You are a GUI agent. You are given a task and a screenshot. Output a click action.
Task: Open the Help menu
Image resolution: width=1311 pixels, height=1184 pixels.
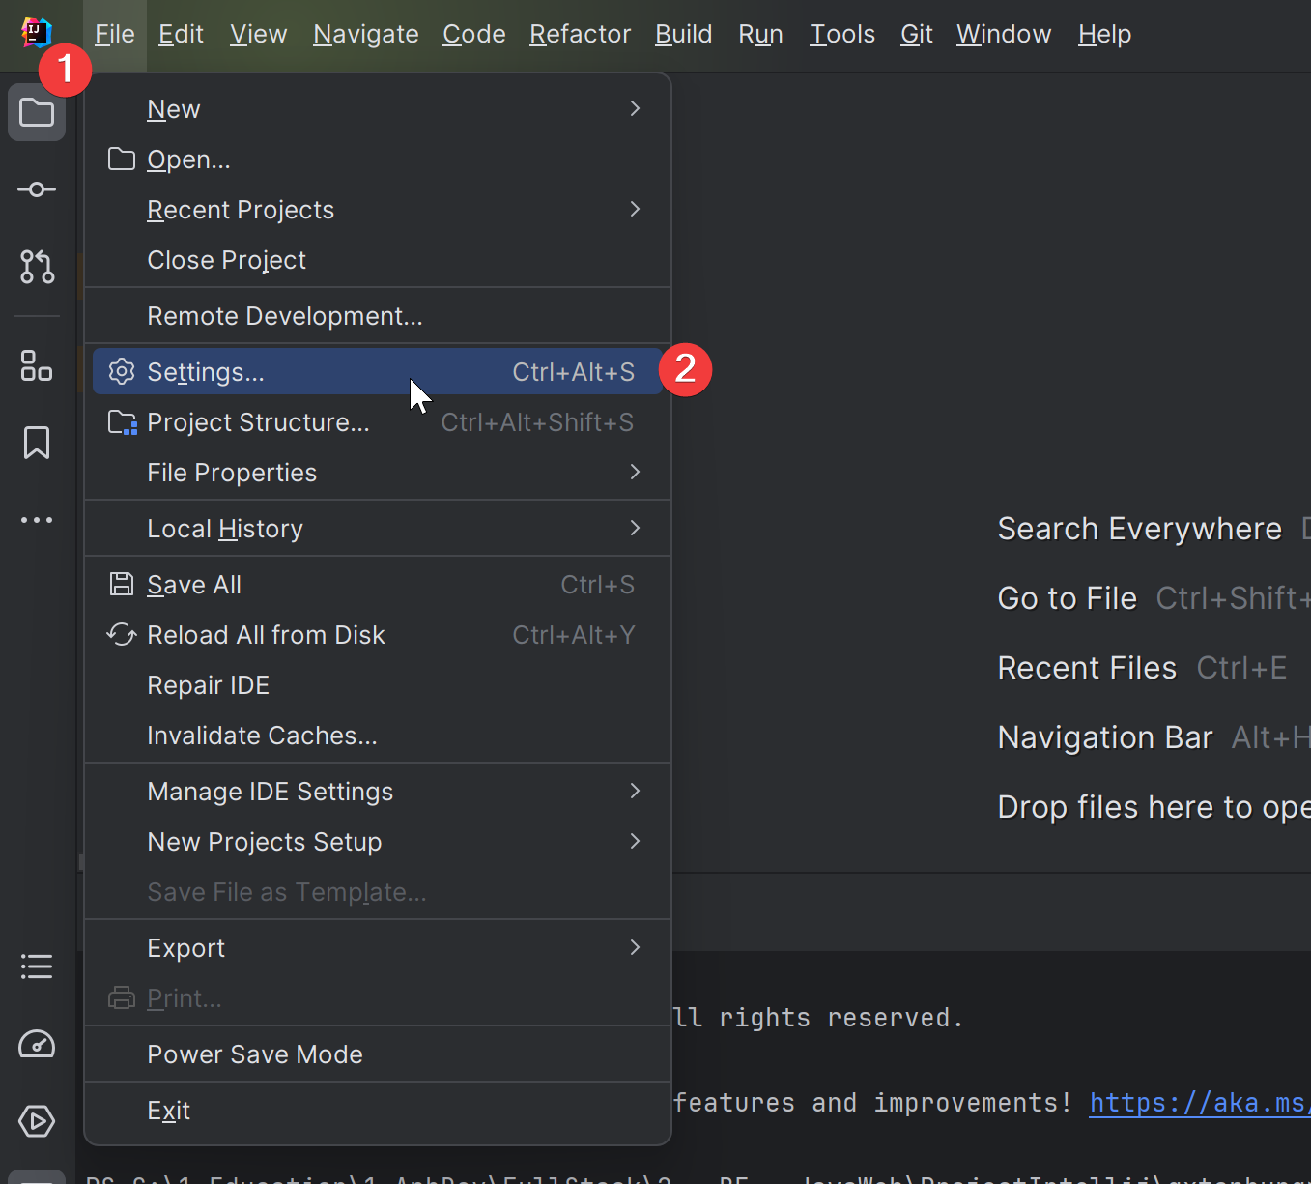[x=1104, y=34]
